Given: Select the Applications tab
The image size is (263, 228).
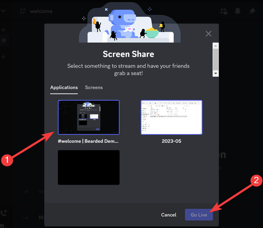Looking at the screenshot, I should pos(64,88).
